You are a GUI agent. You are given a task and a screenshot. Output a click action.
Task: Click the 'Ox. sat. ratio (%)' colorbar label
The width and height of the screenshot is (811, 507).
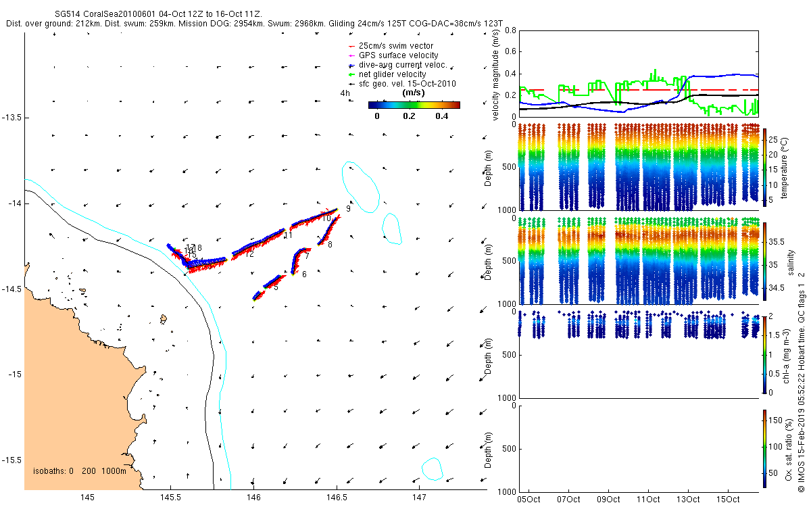pos(789,448)
